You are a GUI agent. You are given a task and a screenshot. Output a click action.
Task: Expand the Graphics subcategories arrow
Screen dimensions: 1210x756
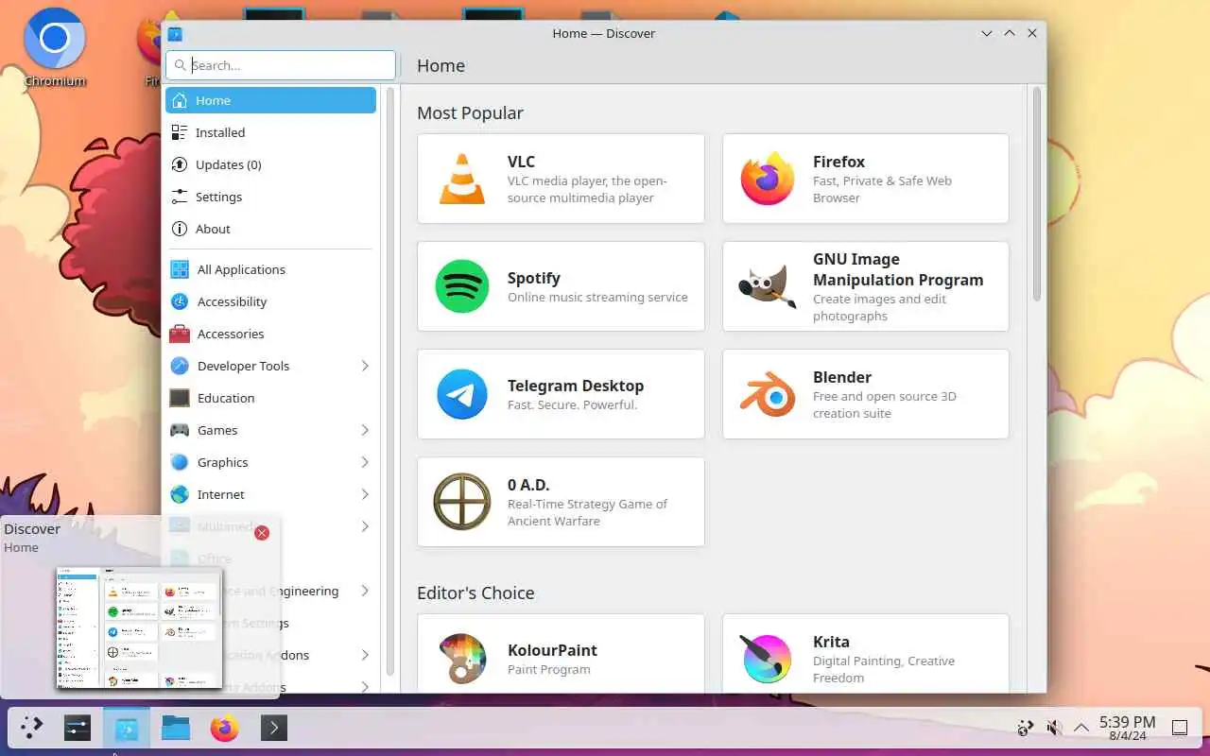[365, 462]
